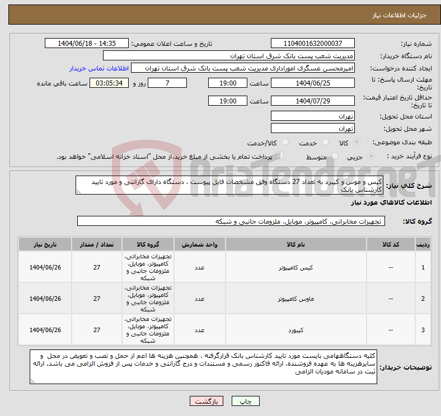Open اطلاعات تماس خریدار link
Image resolution: width=441 pixels, height=416 pixels.
coord(99,68)
